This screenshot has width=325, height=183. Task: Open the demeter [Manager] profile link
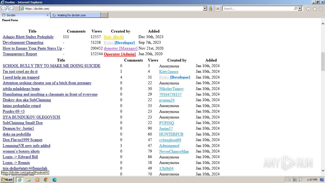(121, 48)
